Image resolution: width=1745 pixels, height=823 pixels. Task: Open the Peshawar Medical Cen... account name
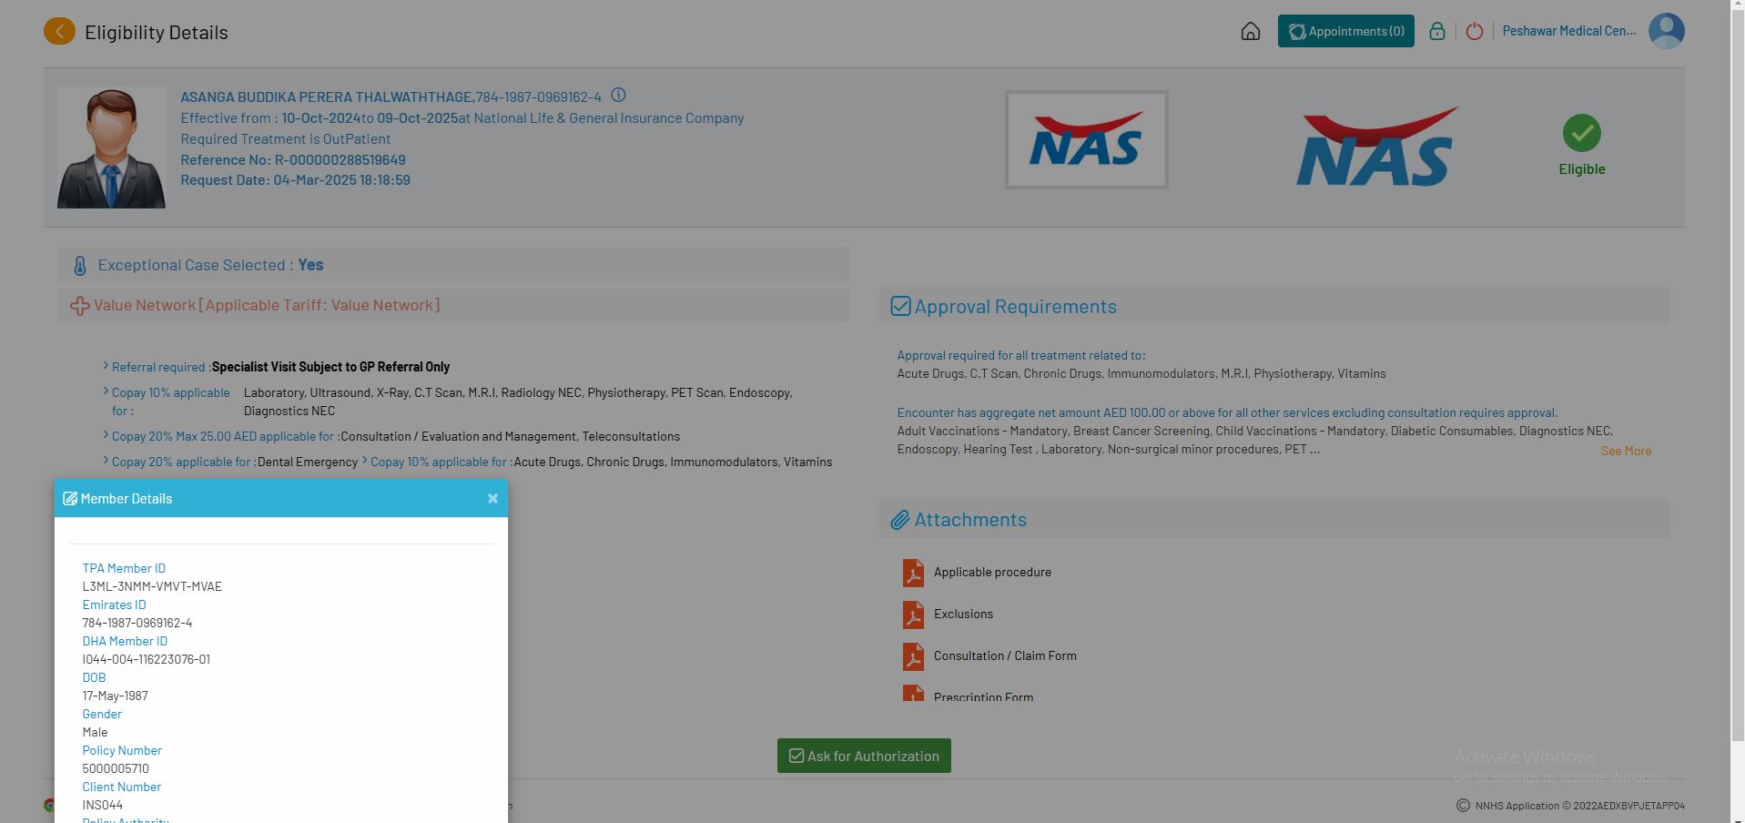pyautogui.click(x=1569, y=31)
